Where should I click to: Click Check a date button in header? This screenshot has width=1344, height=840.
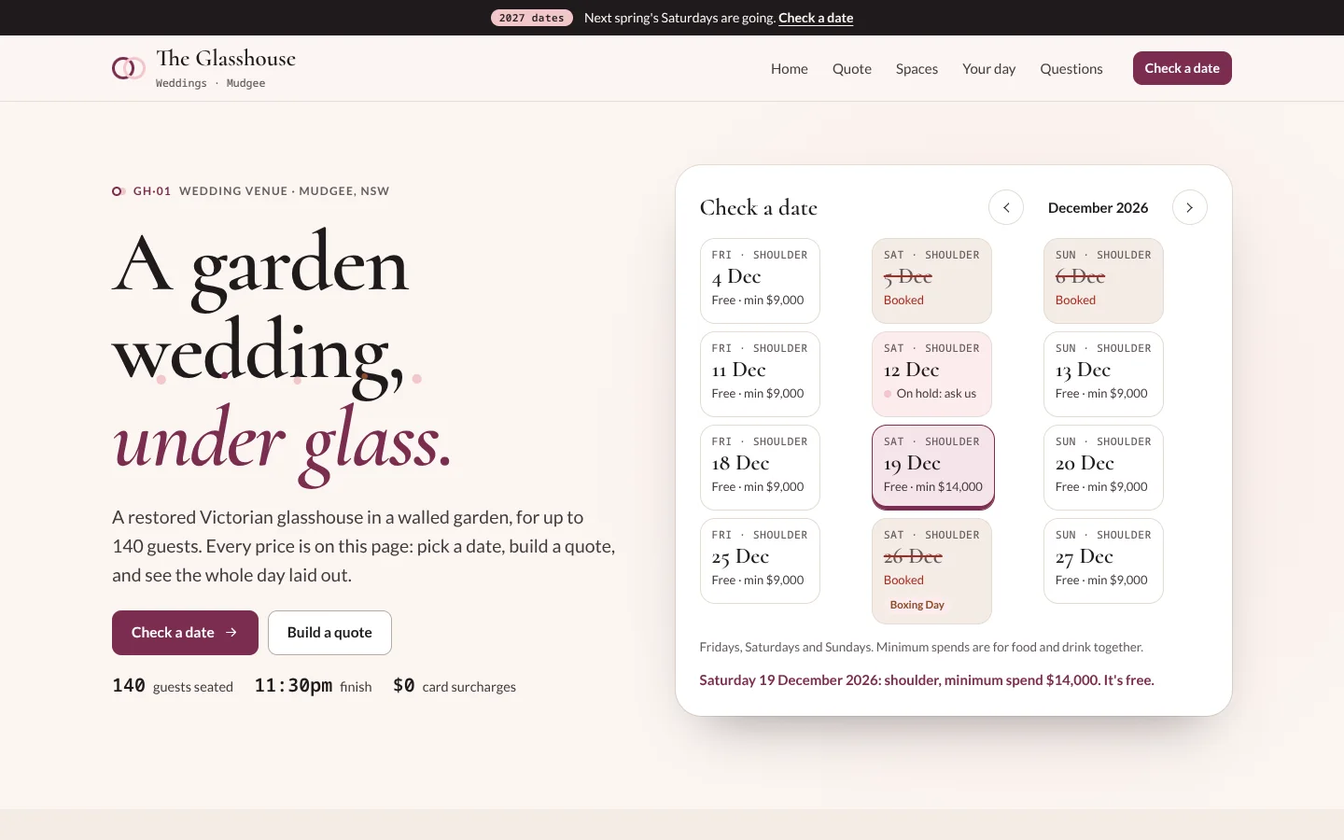tap(1183, 68)
